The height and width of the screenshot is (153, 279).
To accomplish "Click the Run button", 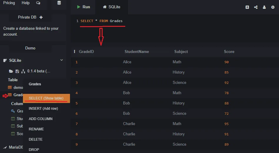I will coord(83,7).
